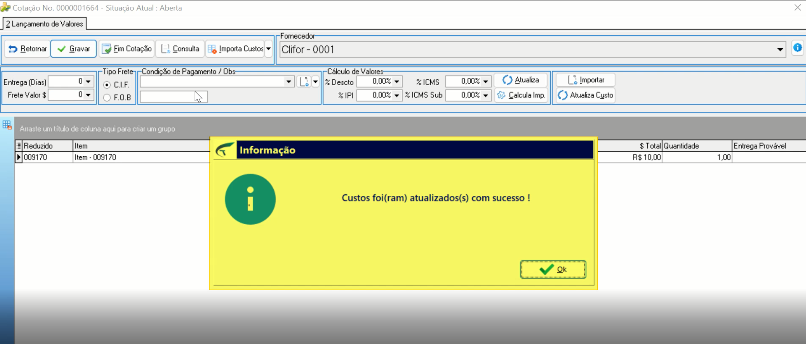Click the $ Total column header
This screenshot has height=344, width=806.
[x=630, y=146]
